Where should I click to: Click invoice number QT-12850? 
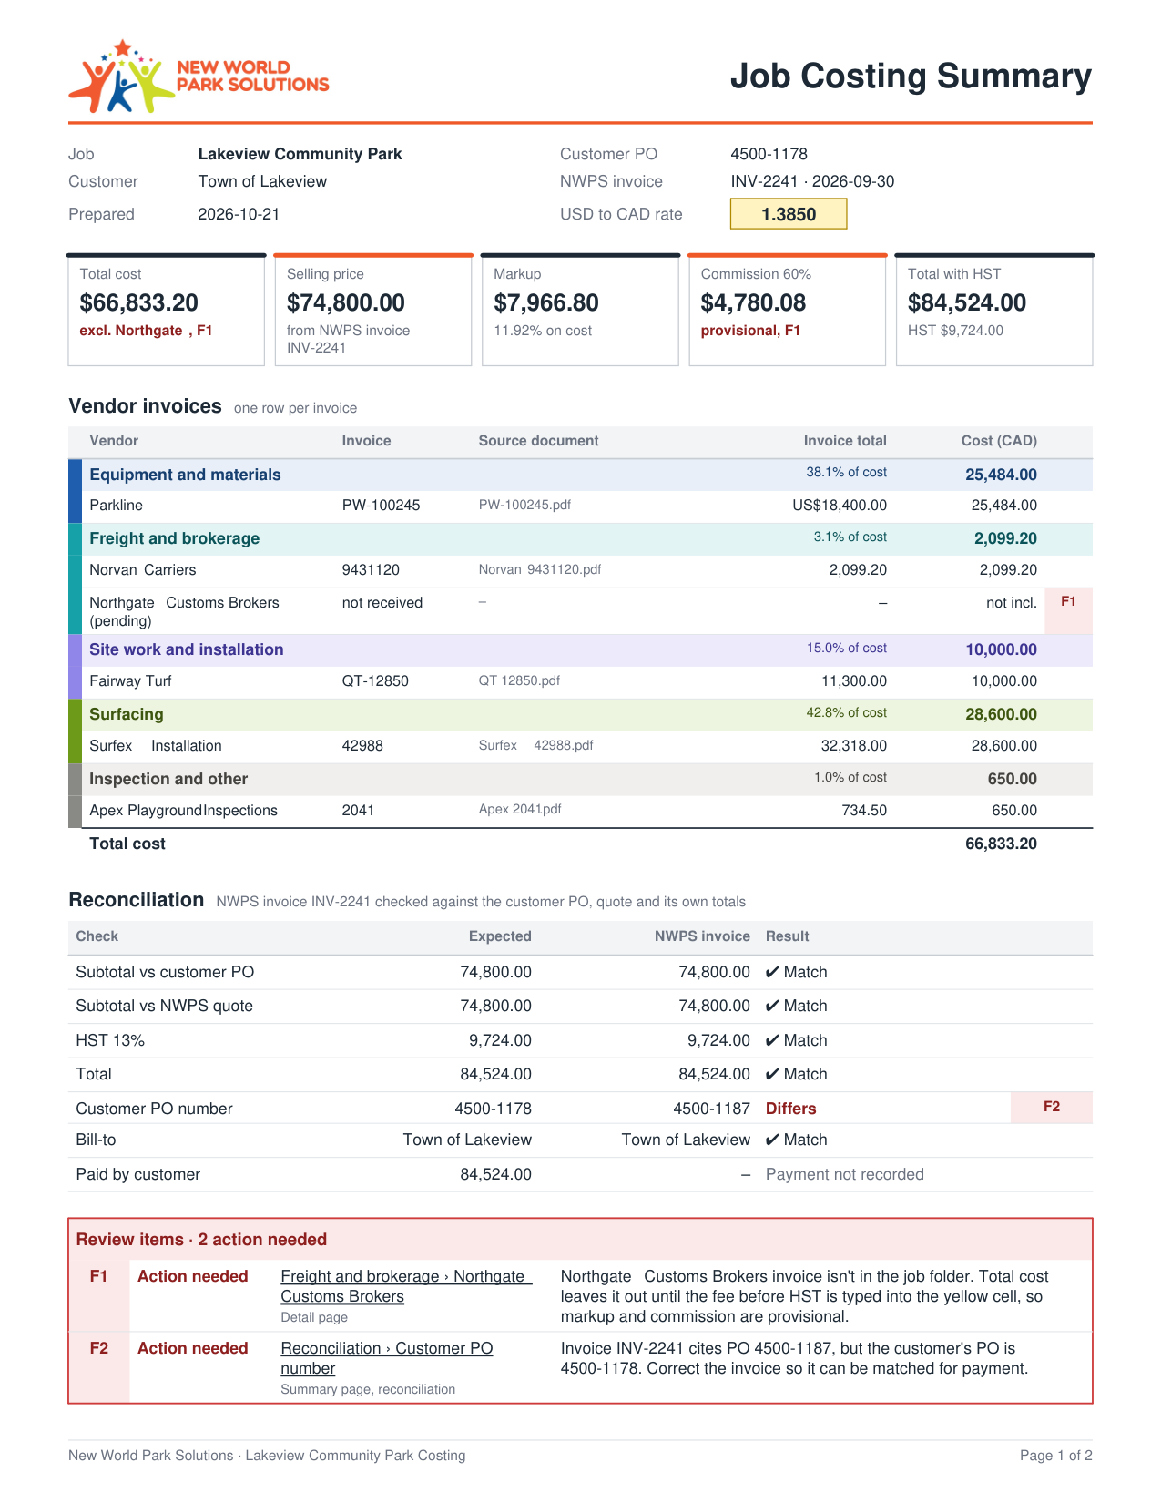pyautogui.click(x=375, y=681)
